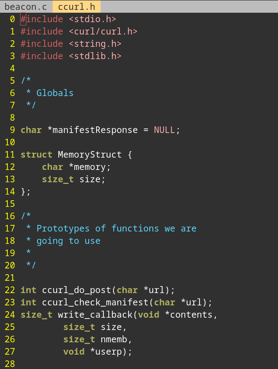Click the closing brace of struct
This screenshot has height=369, width=278.
(23, 192)
